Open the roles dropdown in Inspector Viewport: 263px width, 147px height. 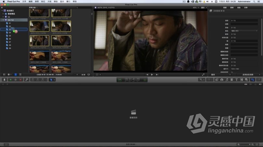244,31
